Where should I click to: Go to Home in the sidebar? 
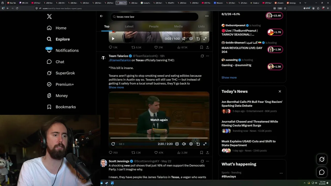(57, 28)
